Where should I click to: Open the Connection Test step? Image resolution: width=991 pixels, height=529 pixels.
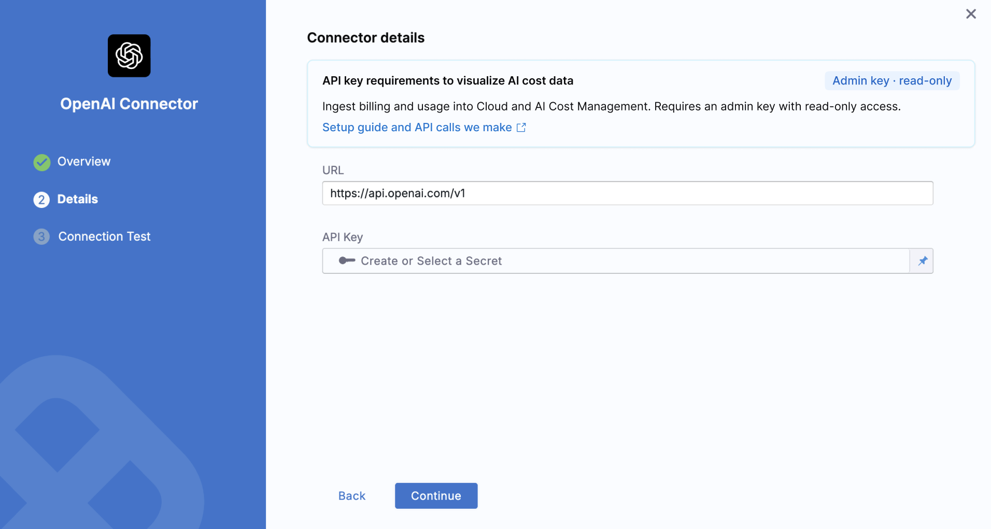point(104,236)
